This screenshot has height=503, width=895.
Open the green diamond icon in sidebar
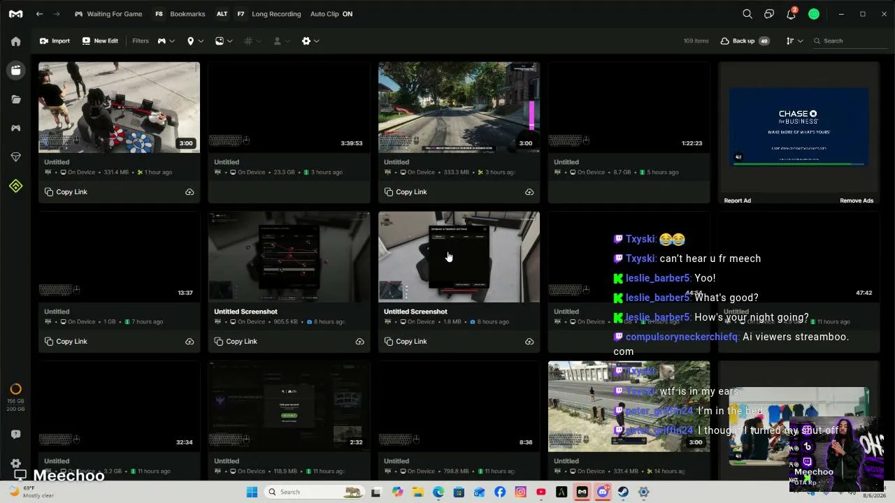click(x=16, y=186)
